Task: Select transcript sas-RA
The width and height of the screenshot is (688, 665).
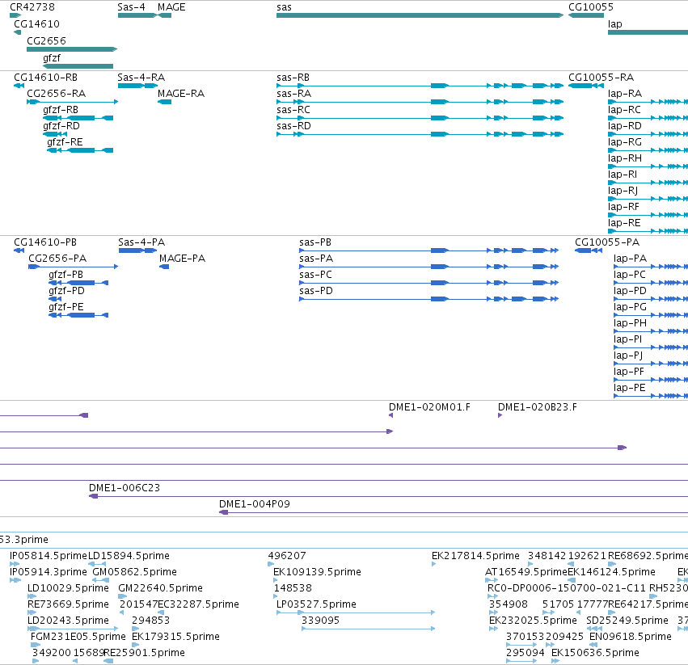Action: [420, 102]
